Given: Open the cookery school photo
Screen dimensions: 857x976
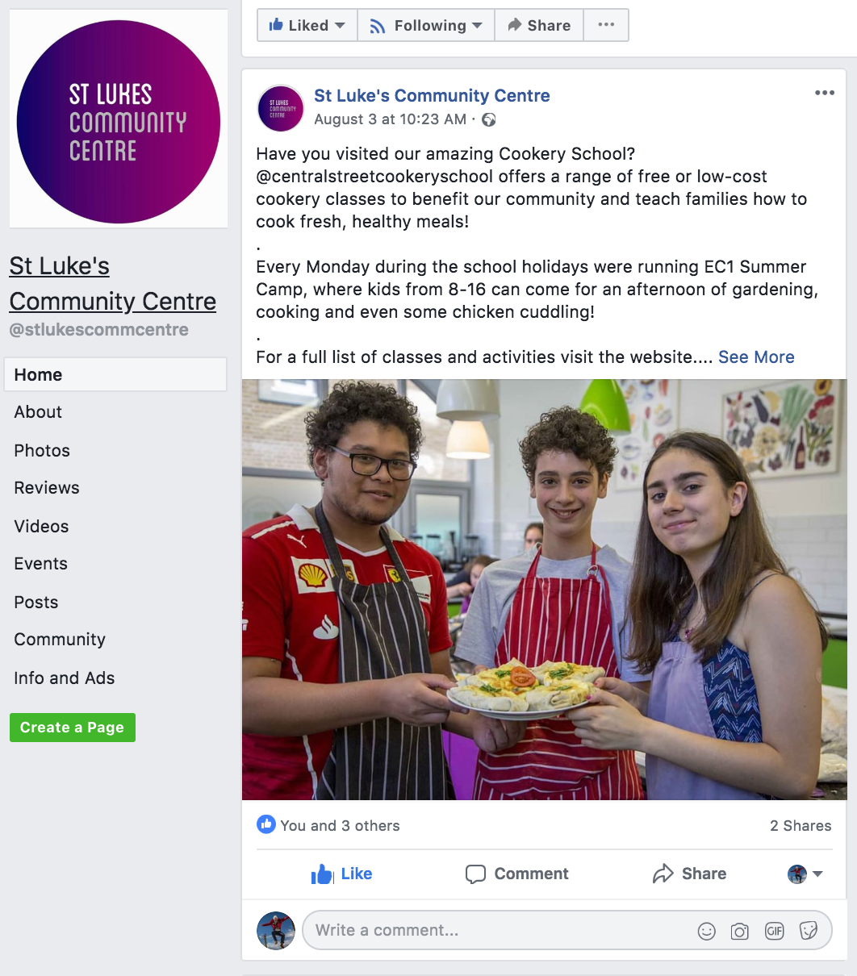Looking at the screenshot, I should tap(550, 590).
